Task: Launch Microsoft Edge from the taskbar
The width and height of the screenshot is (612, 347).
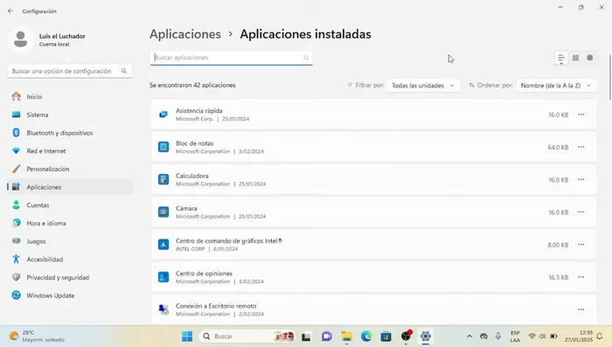Action: [366, 336]
